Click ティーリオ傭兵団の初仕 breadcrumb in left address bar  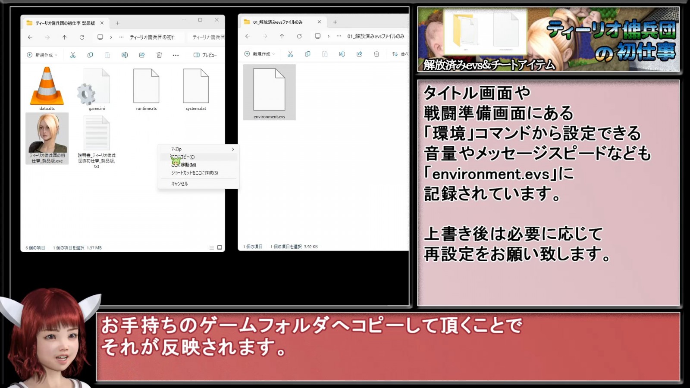pyautogui.click(x=152, y=37)
